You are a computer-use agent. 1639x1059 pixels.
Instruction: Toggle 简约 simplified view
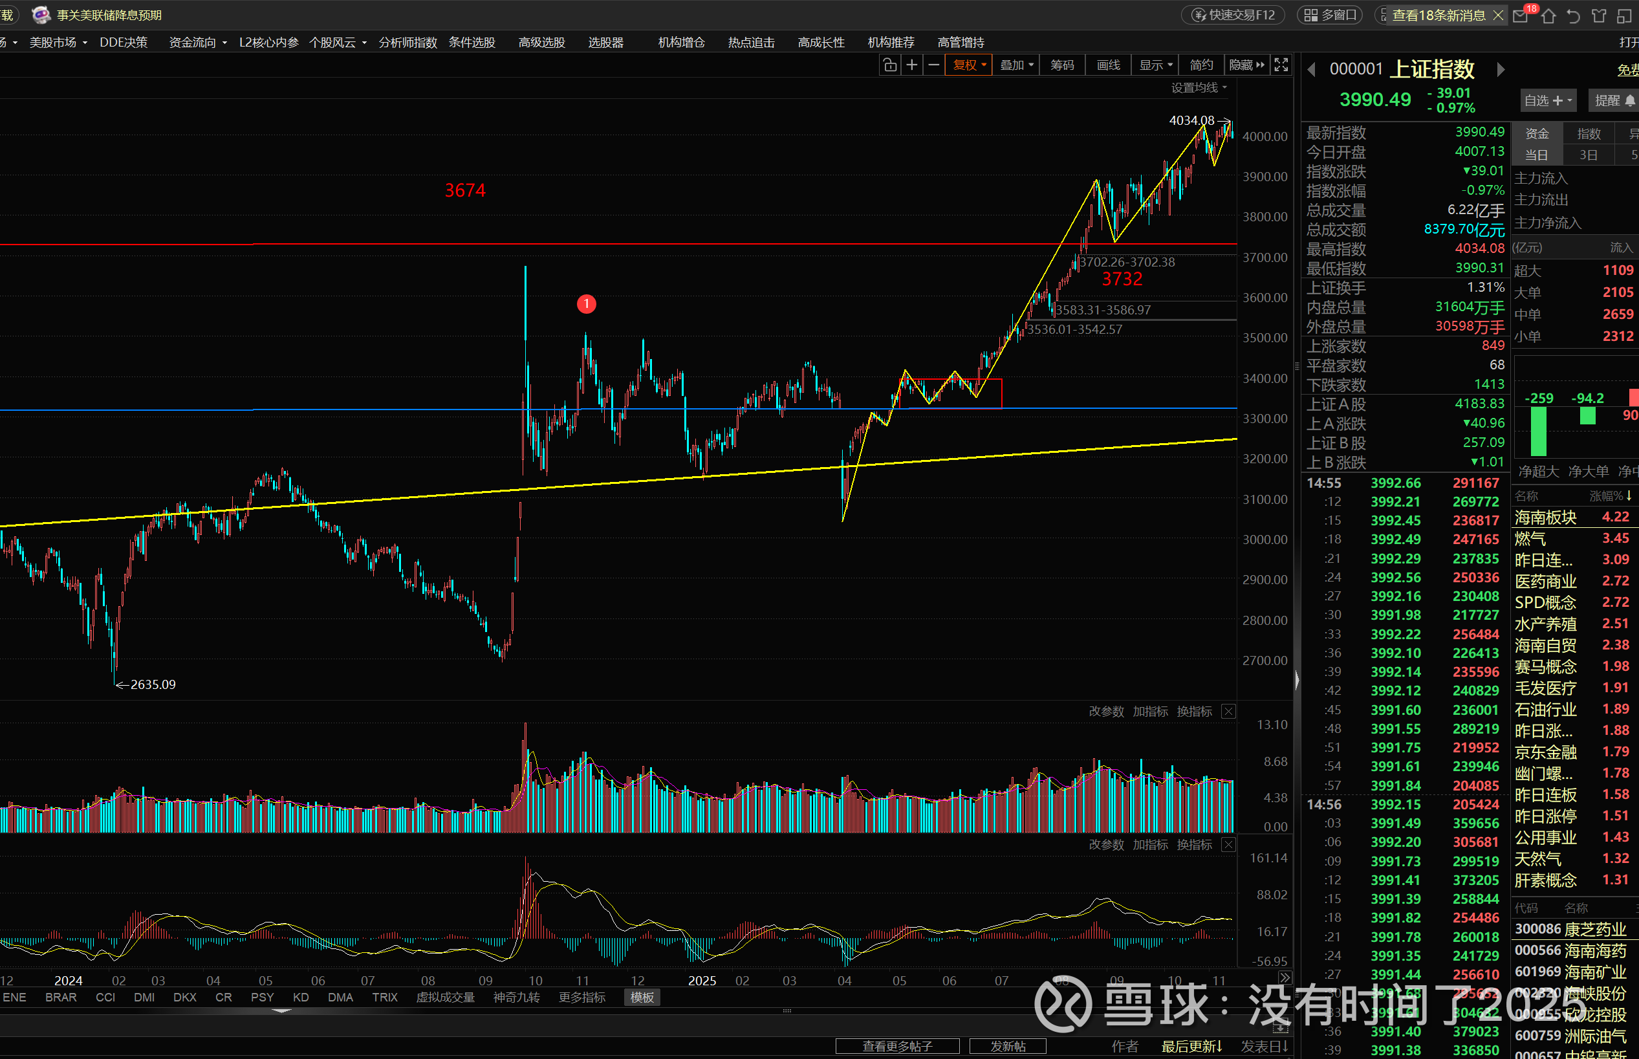point(1201,65)
